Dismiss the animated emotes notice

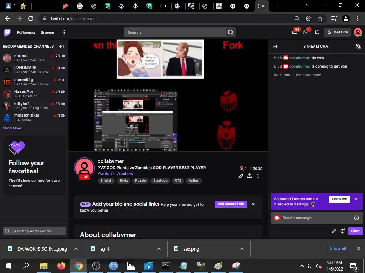point(356,199)
